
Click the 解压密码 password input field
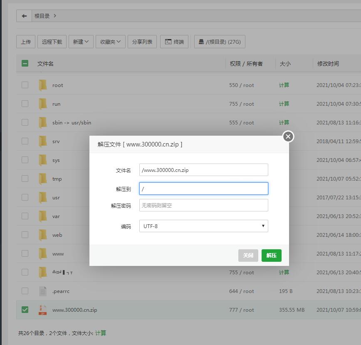click(x=203, y=205)
